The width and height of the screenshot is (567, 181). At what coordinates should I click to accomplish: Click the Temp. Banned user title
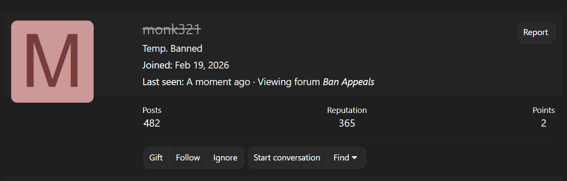coord(172,48)
